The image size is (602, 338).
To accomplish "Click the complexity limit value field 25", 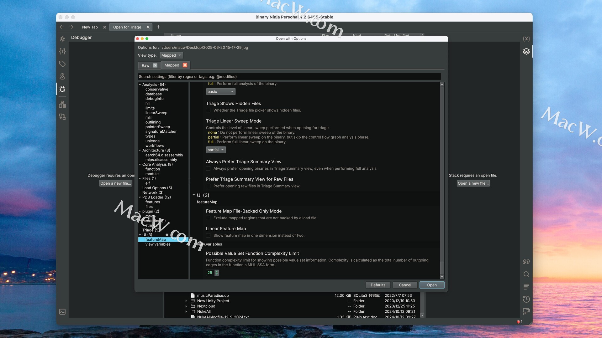I will [x=210, y=273].
